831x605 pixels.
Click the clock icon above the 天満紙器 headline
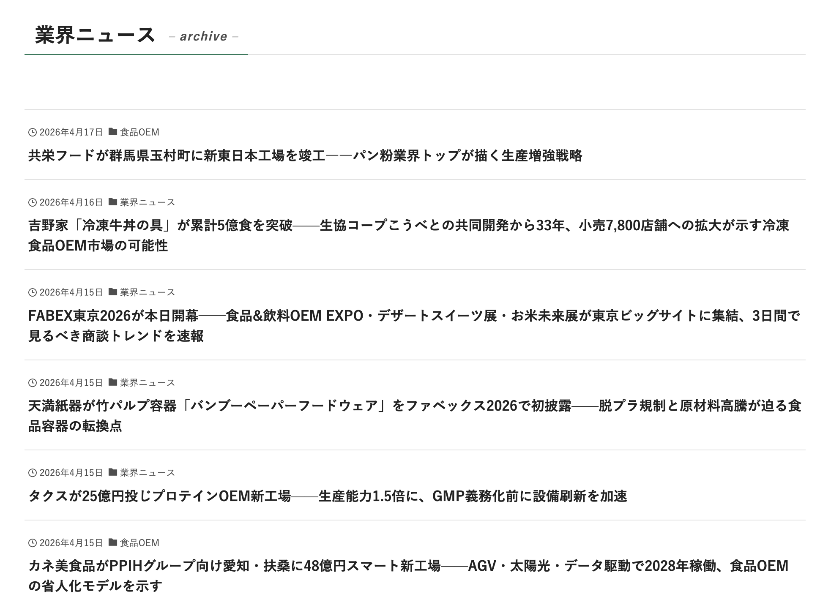(33, 383)
